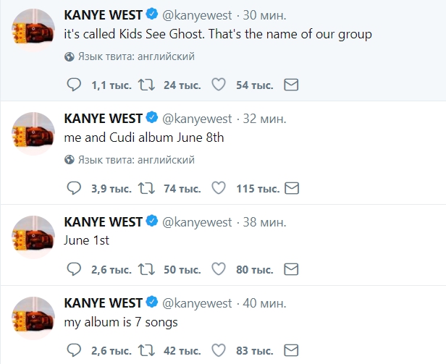Share Cudi album tweet via message icon
This screenshot has width=446, height=364.
pyautogui.click(x=291, y=189)
